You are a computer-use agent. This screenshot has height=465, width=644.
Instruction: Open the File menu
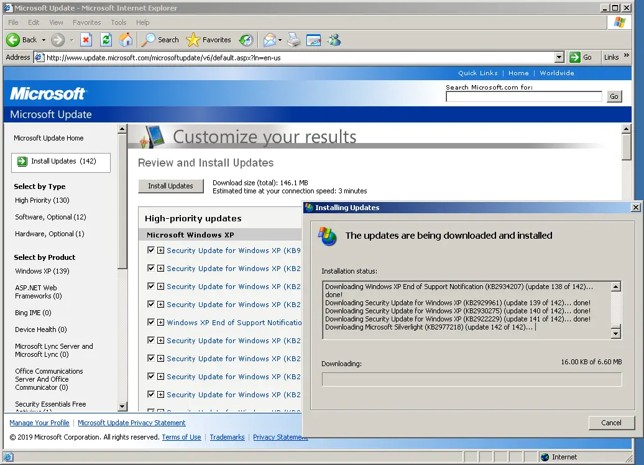click(13, 22)
